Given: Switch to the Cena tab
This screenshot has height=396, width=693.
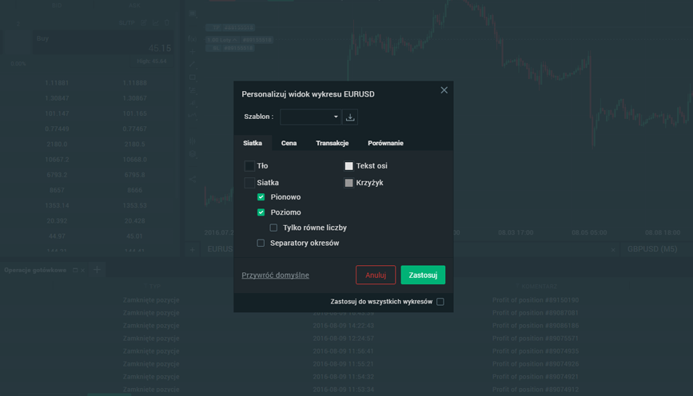Looking at the screenshot, I should pos(289,143).
